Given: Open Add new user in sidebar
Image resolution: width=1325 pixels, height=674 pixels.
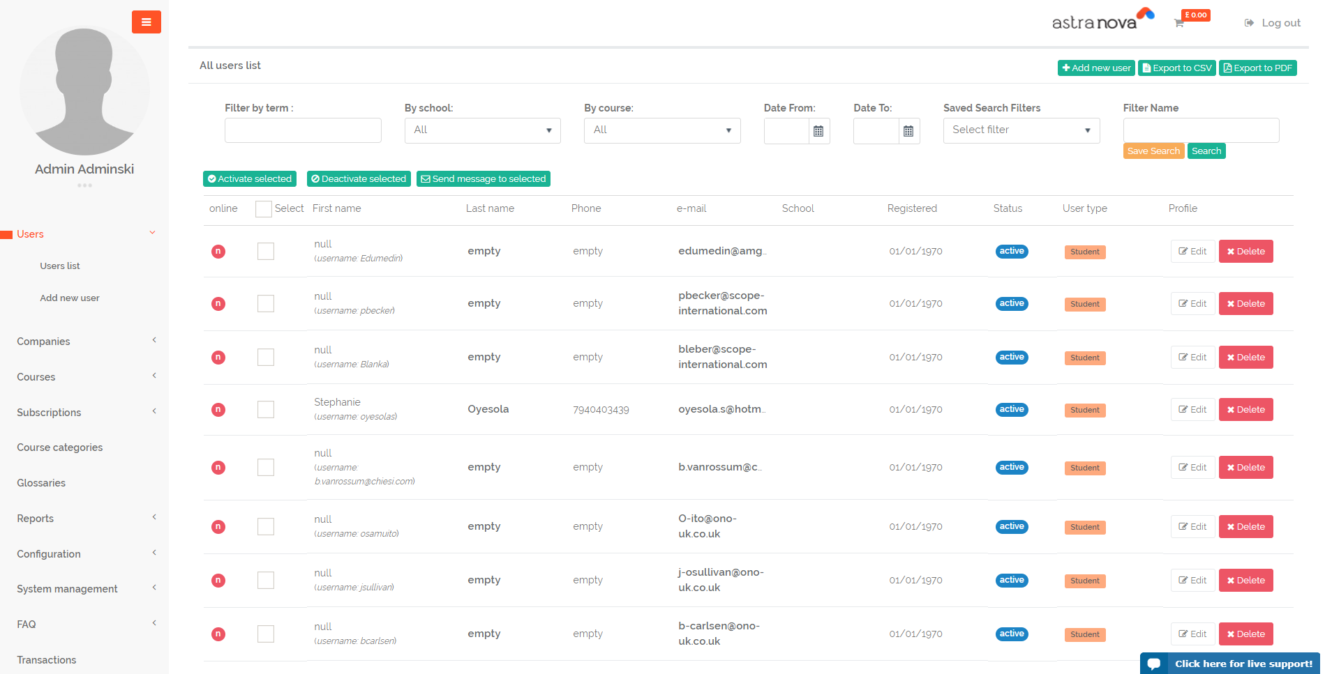Looking at the screenshot, I should coord(70,298).
